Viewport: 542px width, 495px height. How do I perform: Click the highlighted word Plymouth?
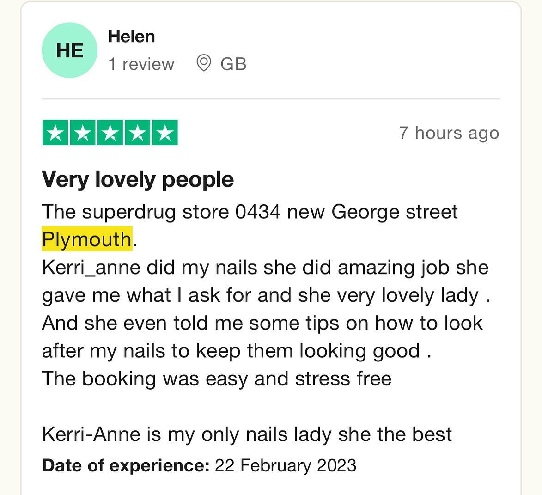point(87,239)
